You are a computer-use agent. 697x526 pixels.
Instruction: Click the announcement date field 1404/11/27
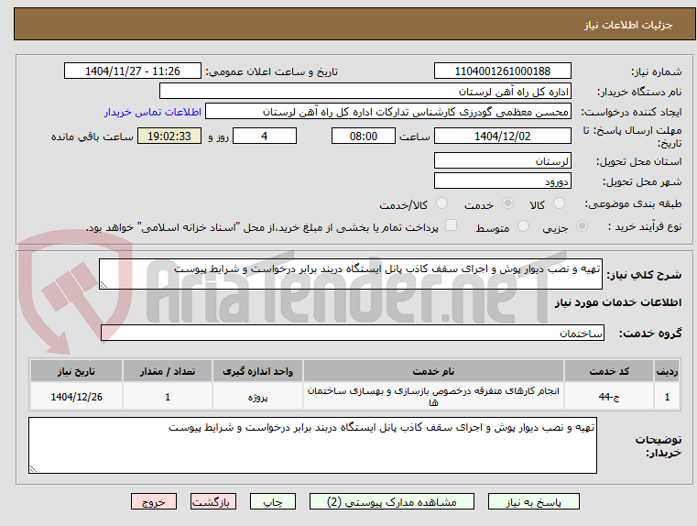133,71
